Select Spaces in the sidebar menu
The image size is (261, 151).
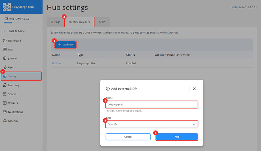tap(21, 94)
